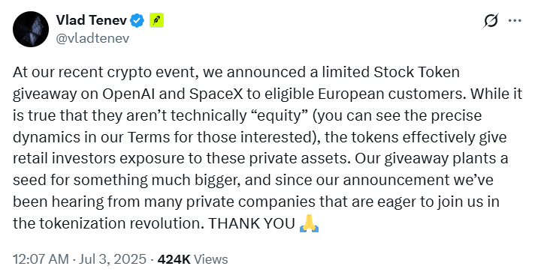Open the 424K Views analytics
This screenshot has width=535, height=275.
tap(192, 259)
